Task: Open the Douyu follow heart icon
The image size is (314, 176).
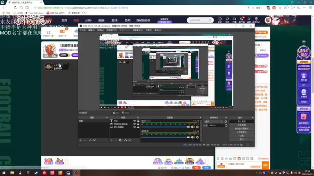Action: click(227, 20)
